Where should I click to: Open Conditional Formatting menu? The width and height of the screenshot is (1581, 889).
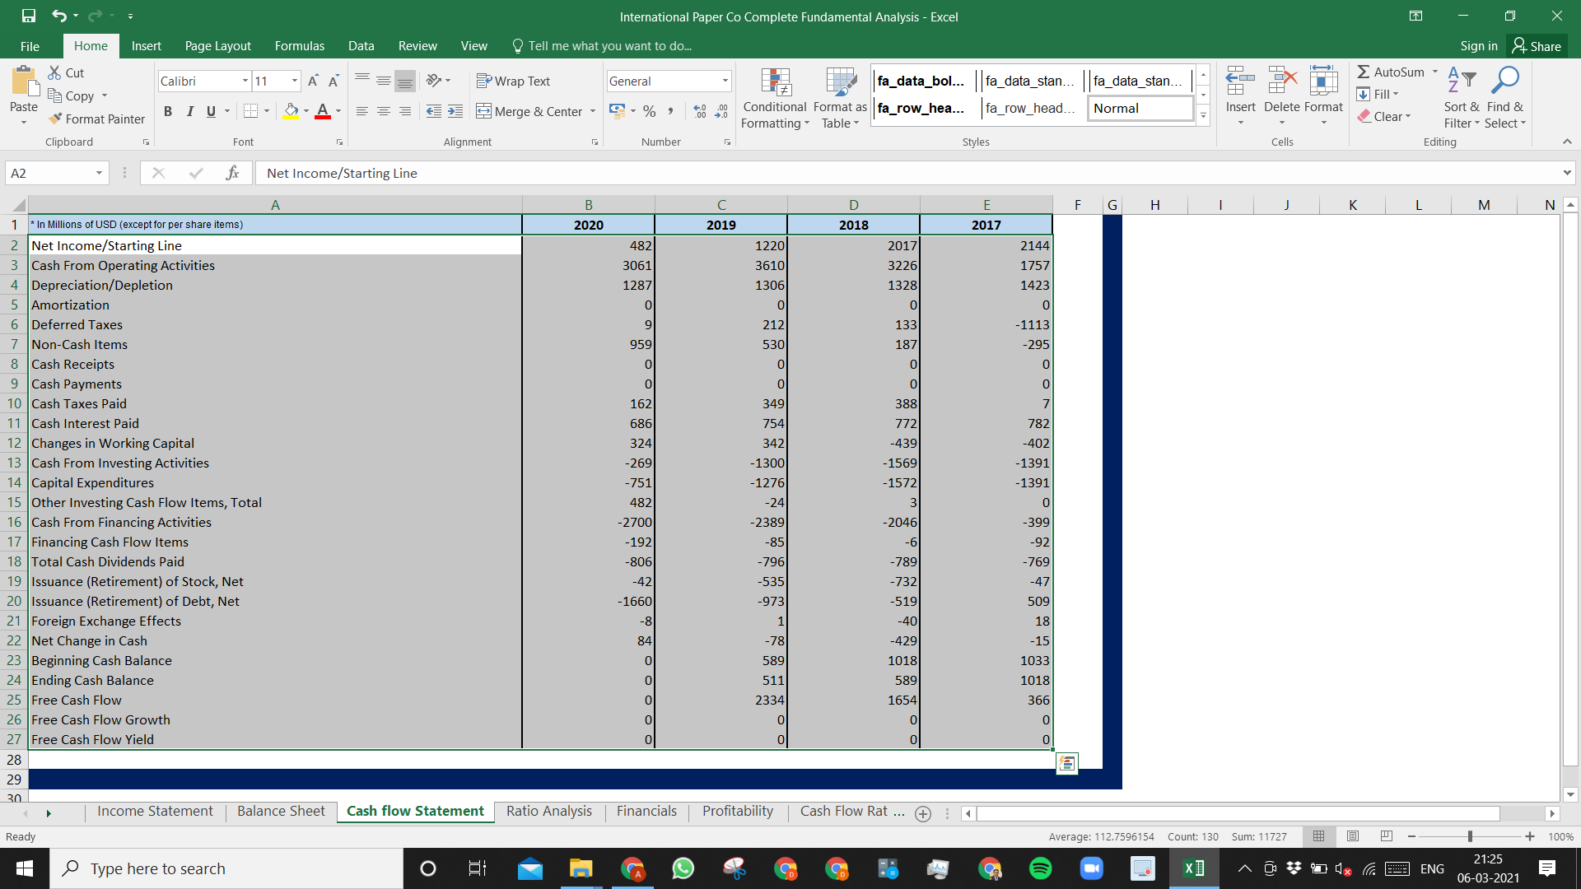[x=775, y=99]
